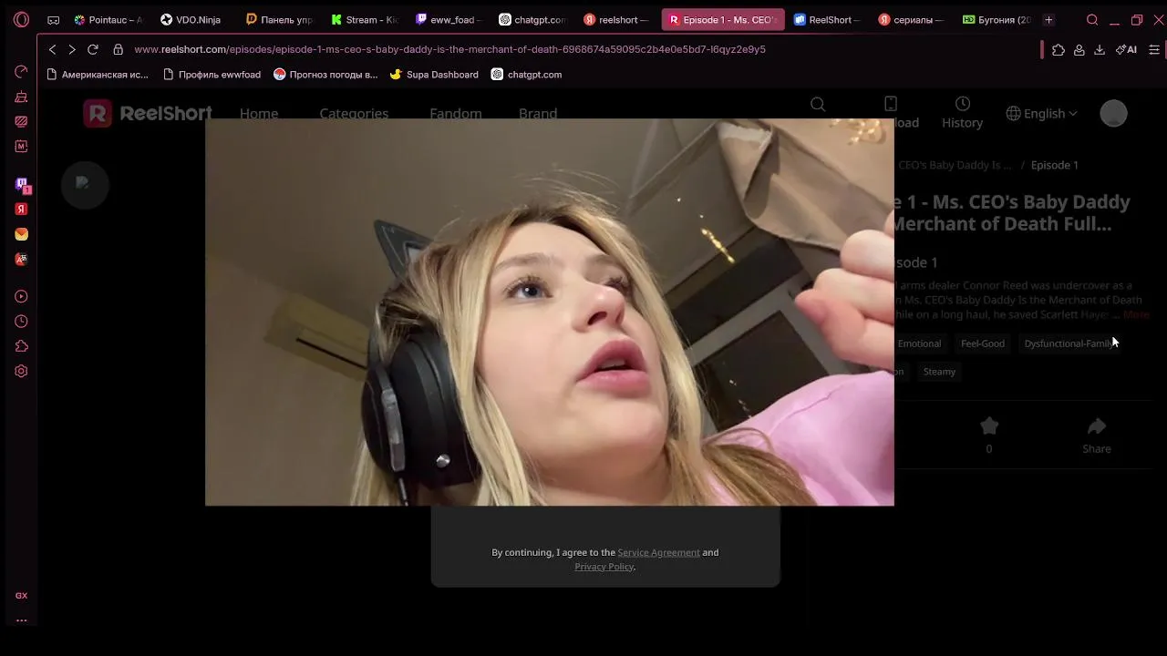Click the Episode 1 breadcrumb
Image resolution: width=1167 pixels, height=656 pixels.
(1054, 165)
